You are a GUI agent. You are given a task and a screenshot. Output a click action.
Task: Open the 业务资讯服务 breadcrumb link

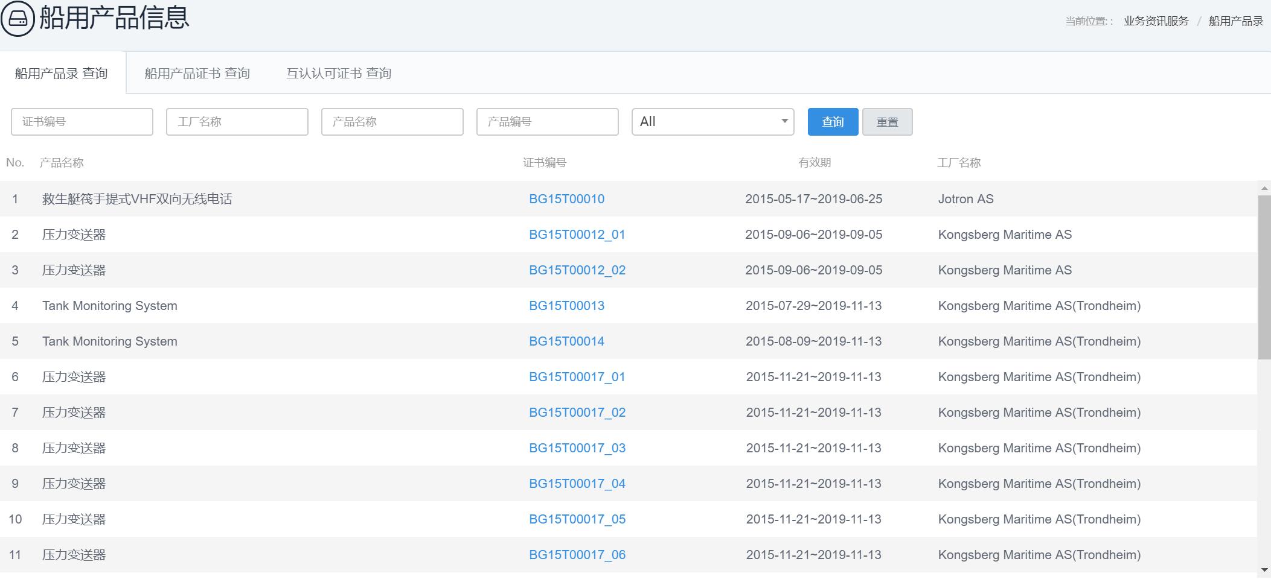(1156, 21)
